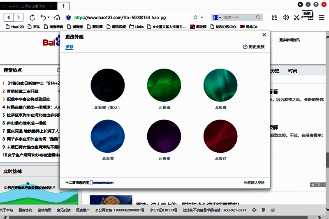
Task: Open the 全站地图 footer link
Action: point(44,210)
